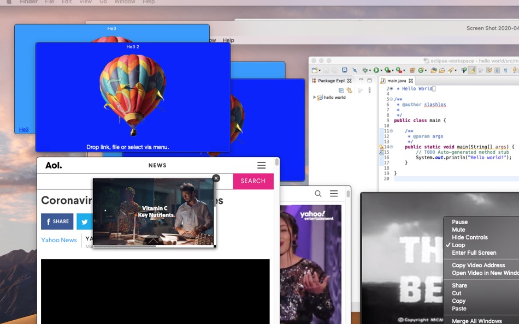Screen dimensions: 519x324
Task: Open hamburger menu in Yahoo entertainment window
Action: [334, 194]
